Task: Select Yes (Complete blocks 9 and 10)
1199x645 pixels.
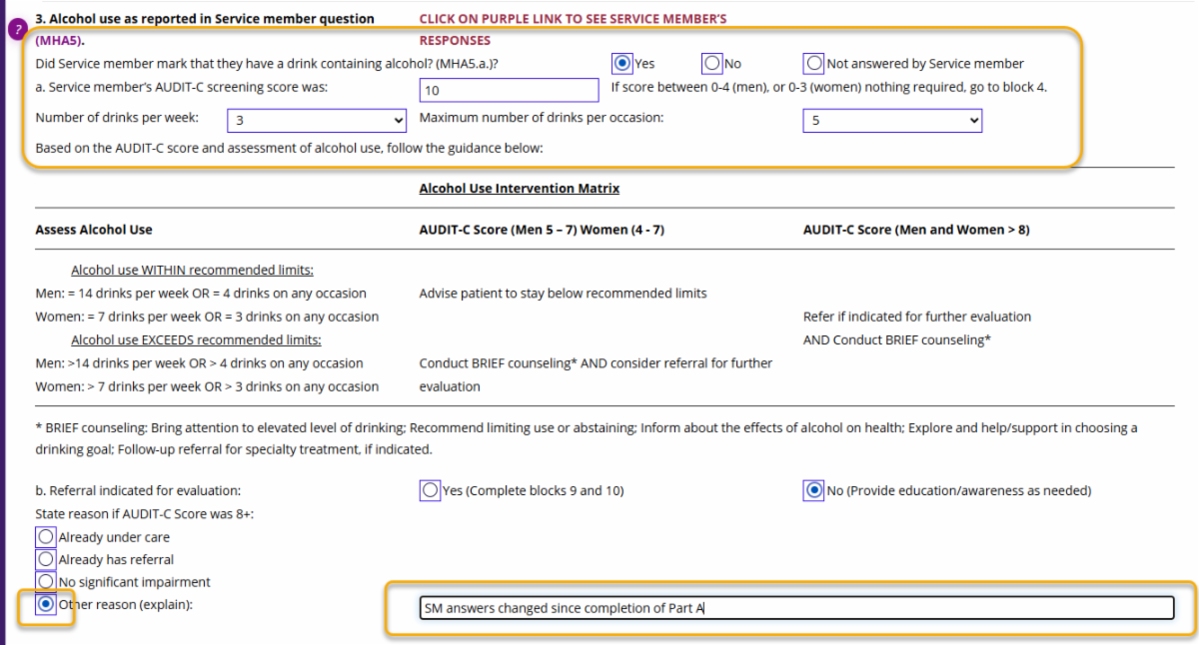Action: click(x=430, y=490)
